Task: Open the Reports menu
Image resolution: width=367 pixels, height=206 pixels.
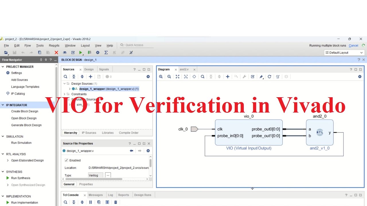Action: tap(54, 45)
